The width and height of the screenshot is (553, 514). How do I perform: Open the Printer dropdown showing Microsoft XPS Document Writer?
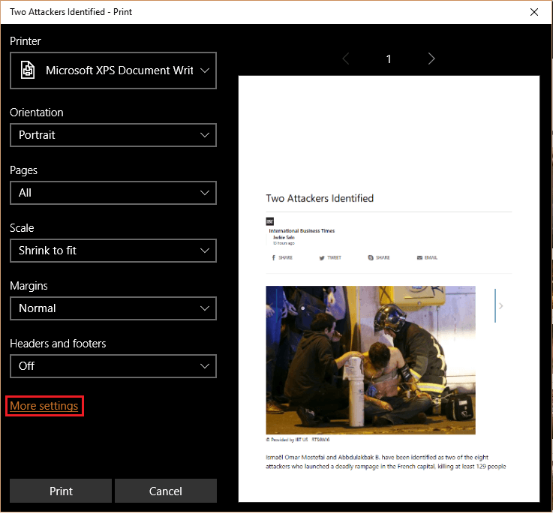coord(113,71)
